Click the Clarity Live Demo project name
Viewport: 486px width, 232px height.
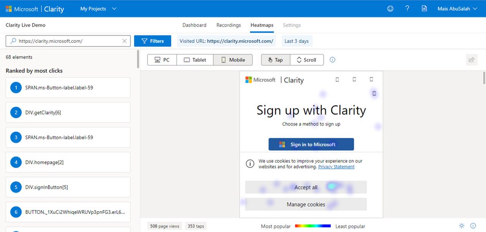(26, 25)
